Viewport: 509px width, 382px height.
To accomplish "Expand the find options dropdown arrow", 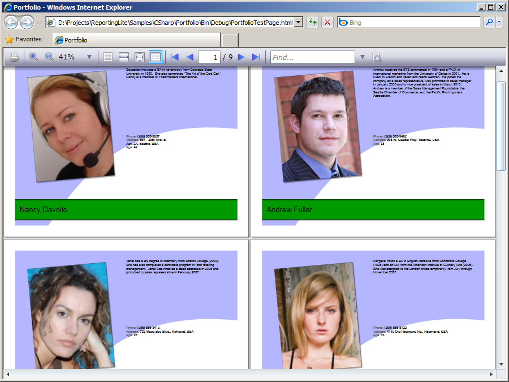I will (363, 57).
